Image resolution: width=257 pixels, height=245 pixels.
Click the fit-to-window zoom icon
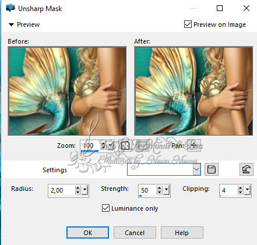pos(125,145)
